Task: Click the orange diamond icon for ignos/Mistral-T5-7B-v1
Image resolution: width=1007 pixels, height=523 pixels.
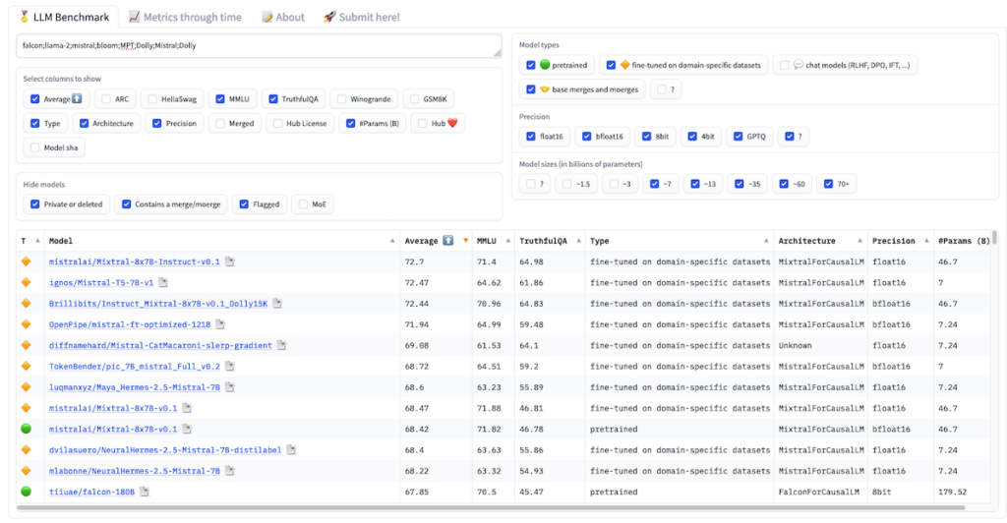Action: pyautogui.click(x=26, y=282)
